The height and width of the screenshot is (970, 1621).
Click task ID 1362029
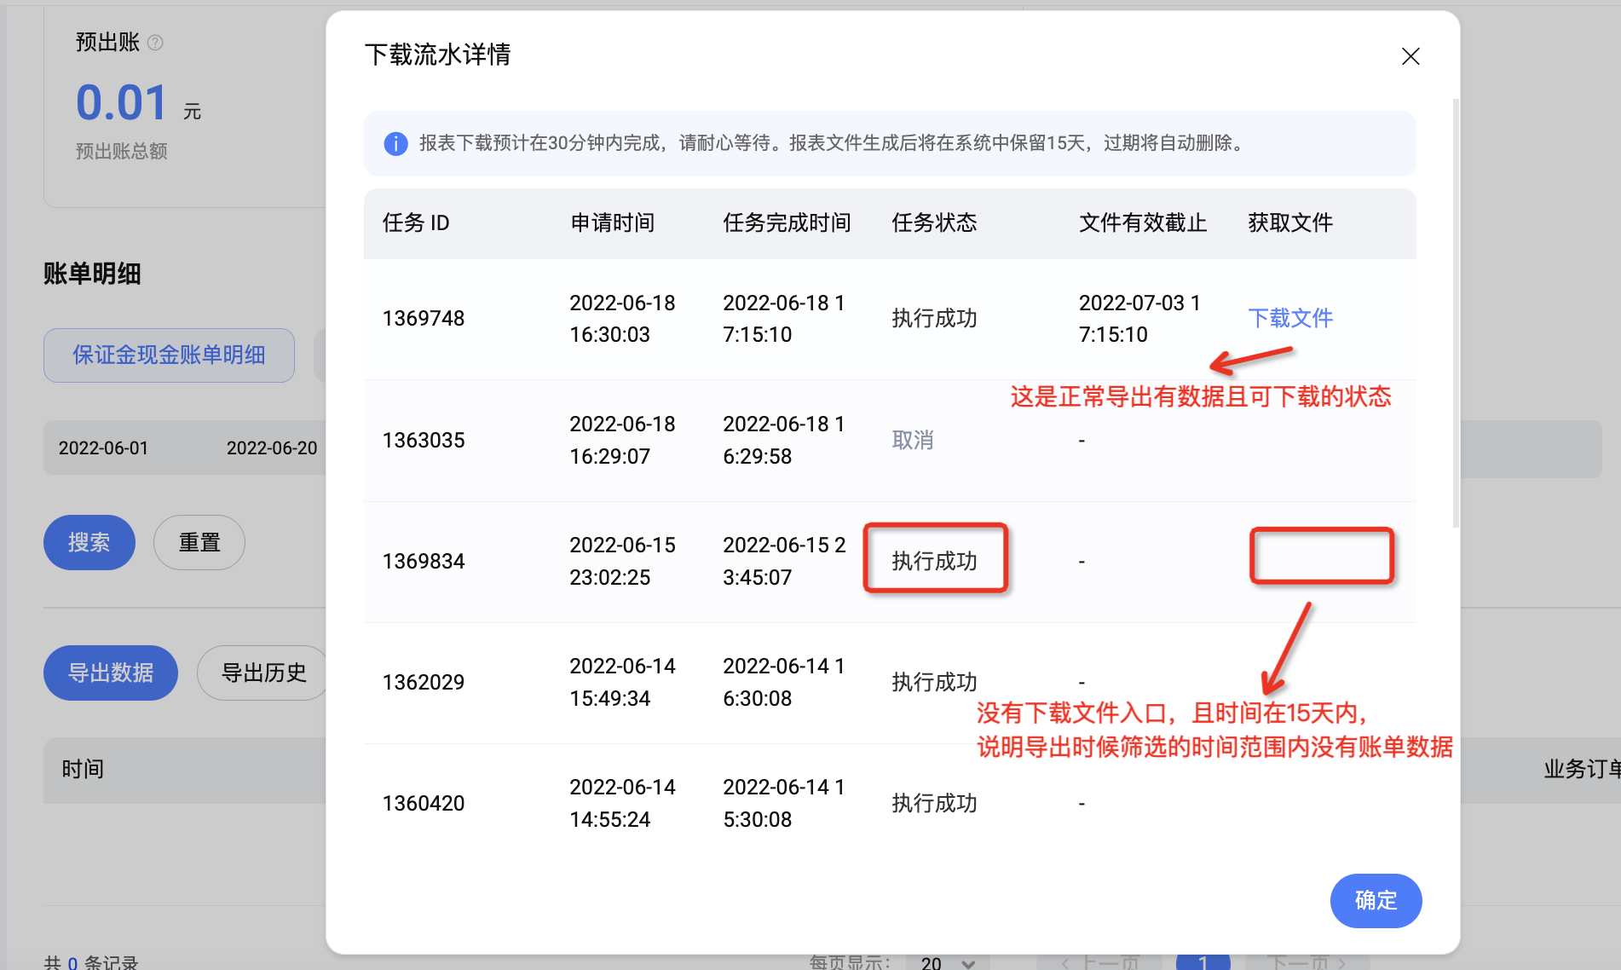click(424, 682)
